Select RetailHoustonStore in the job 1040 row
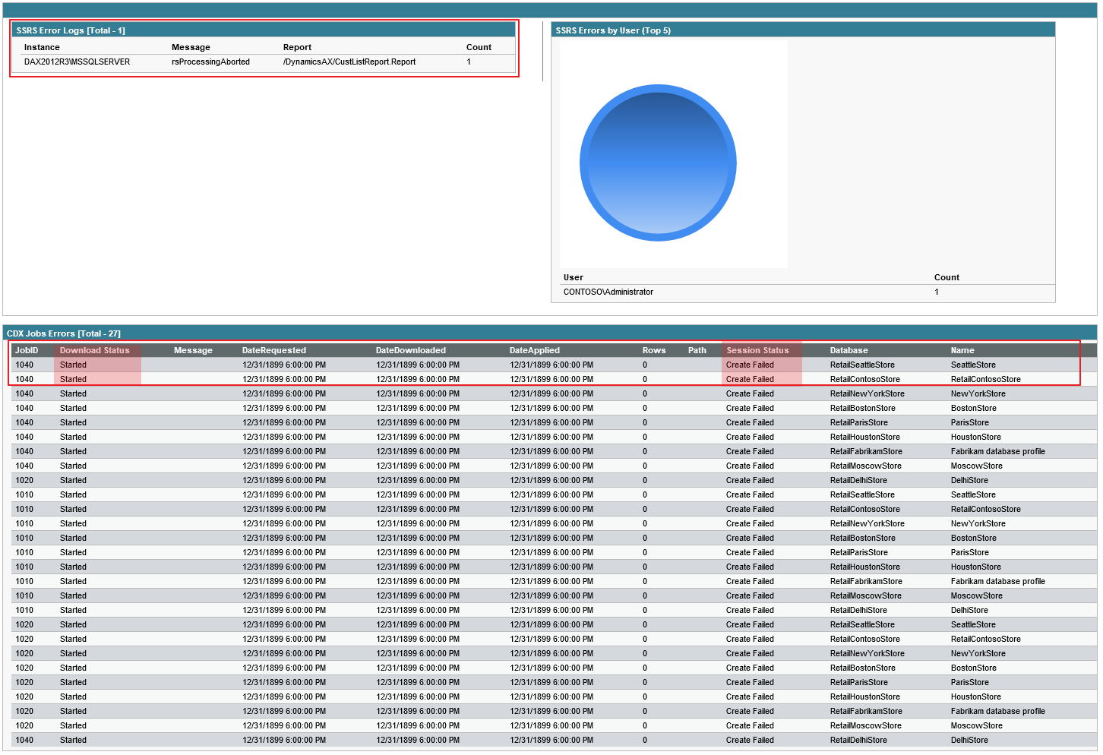The image size is (1103, 755). (x=865, y=437)
